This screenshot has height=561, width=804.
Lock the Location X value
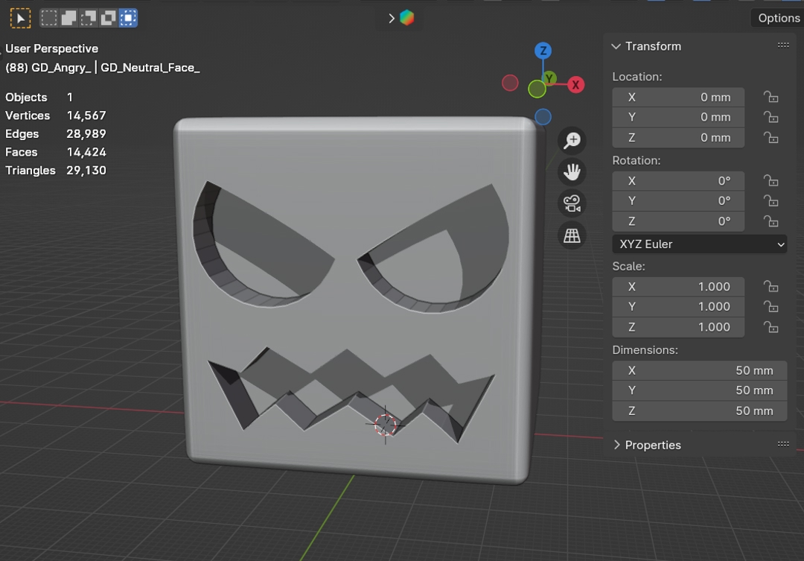tap(770, 97)
